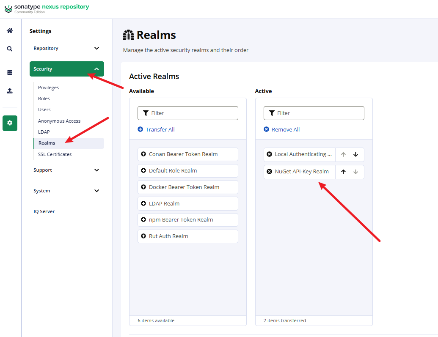Select the Rut Auth Realm label
Image resolution: width=438 pixels, height=337 pixels.
click(x=168, y=236)
